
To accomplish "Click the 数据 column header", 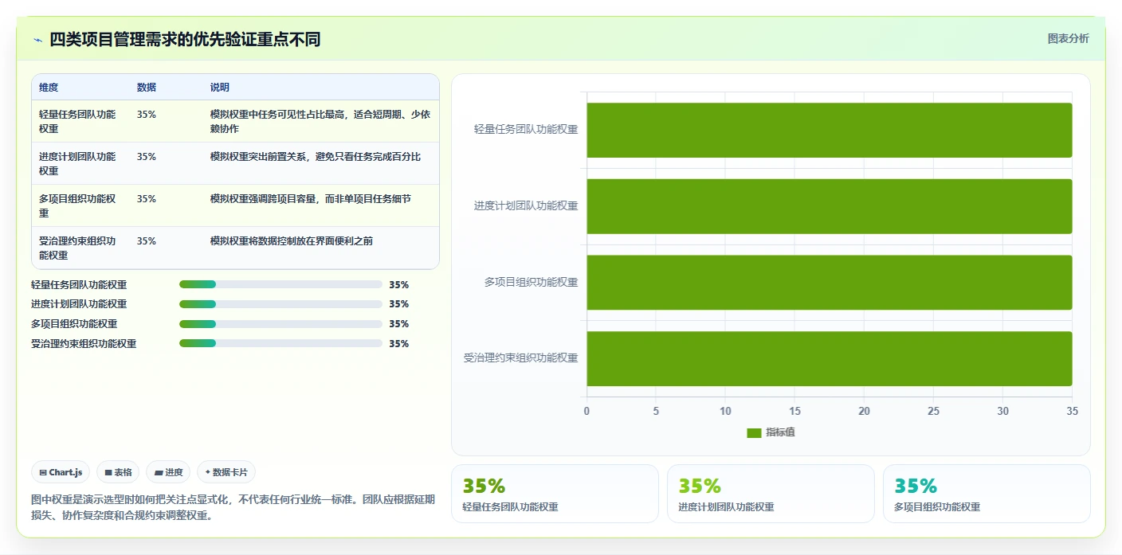I will [x=147, y=88].
